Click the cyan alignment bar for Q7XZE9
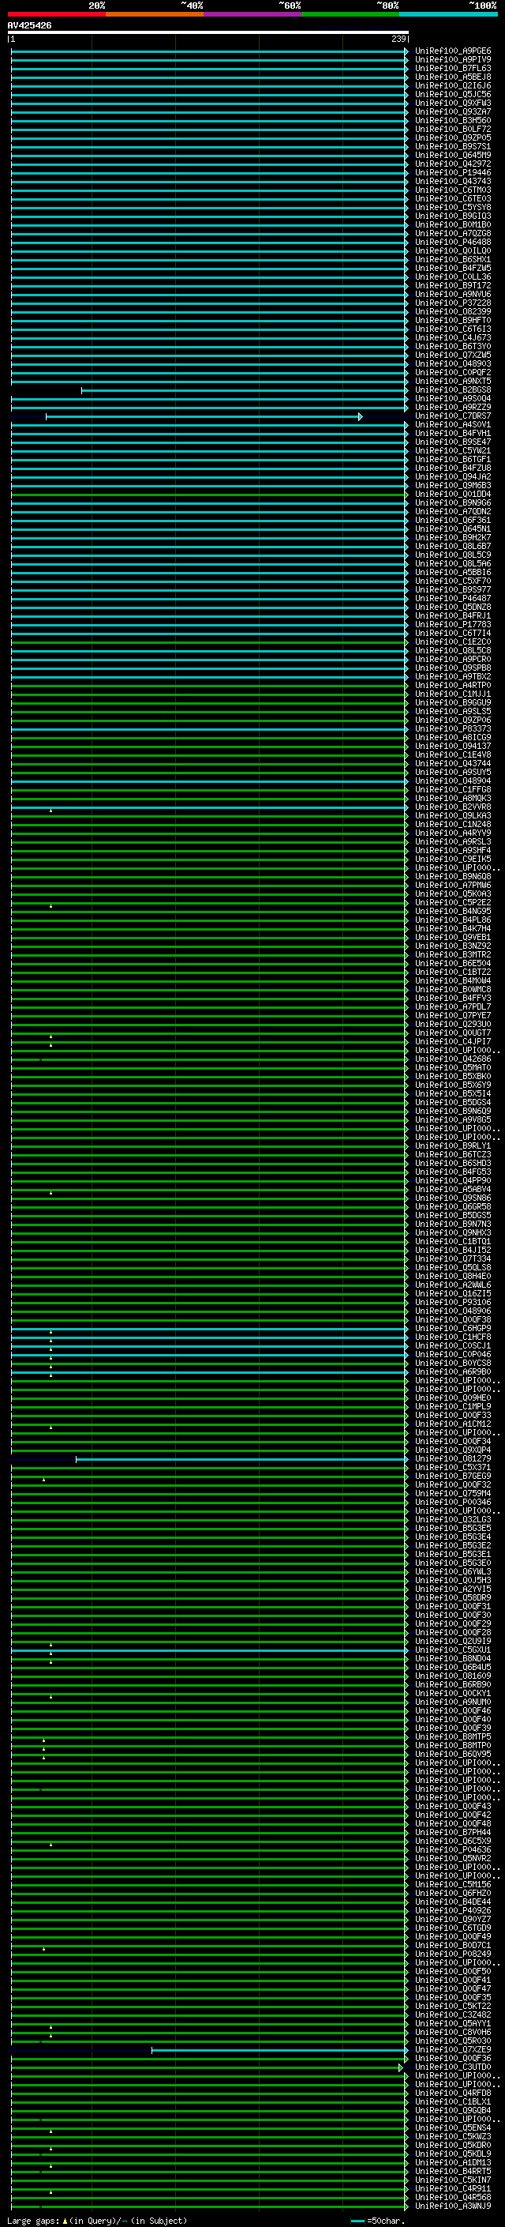The image size is (505, 2227). pos(279,2051)
